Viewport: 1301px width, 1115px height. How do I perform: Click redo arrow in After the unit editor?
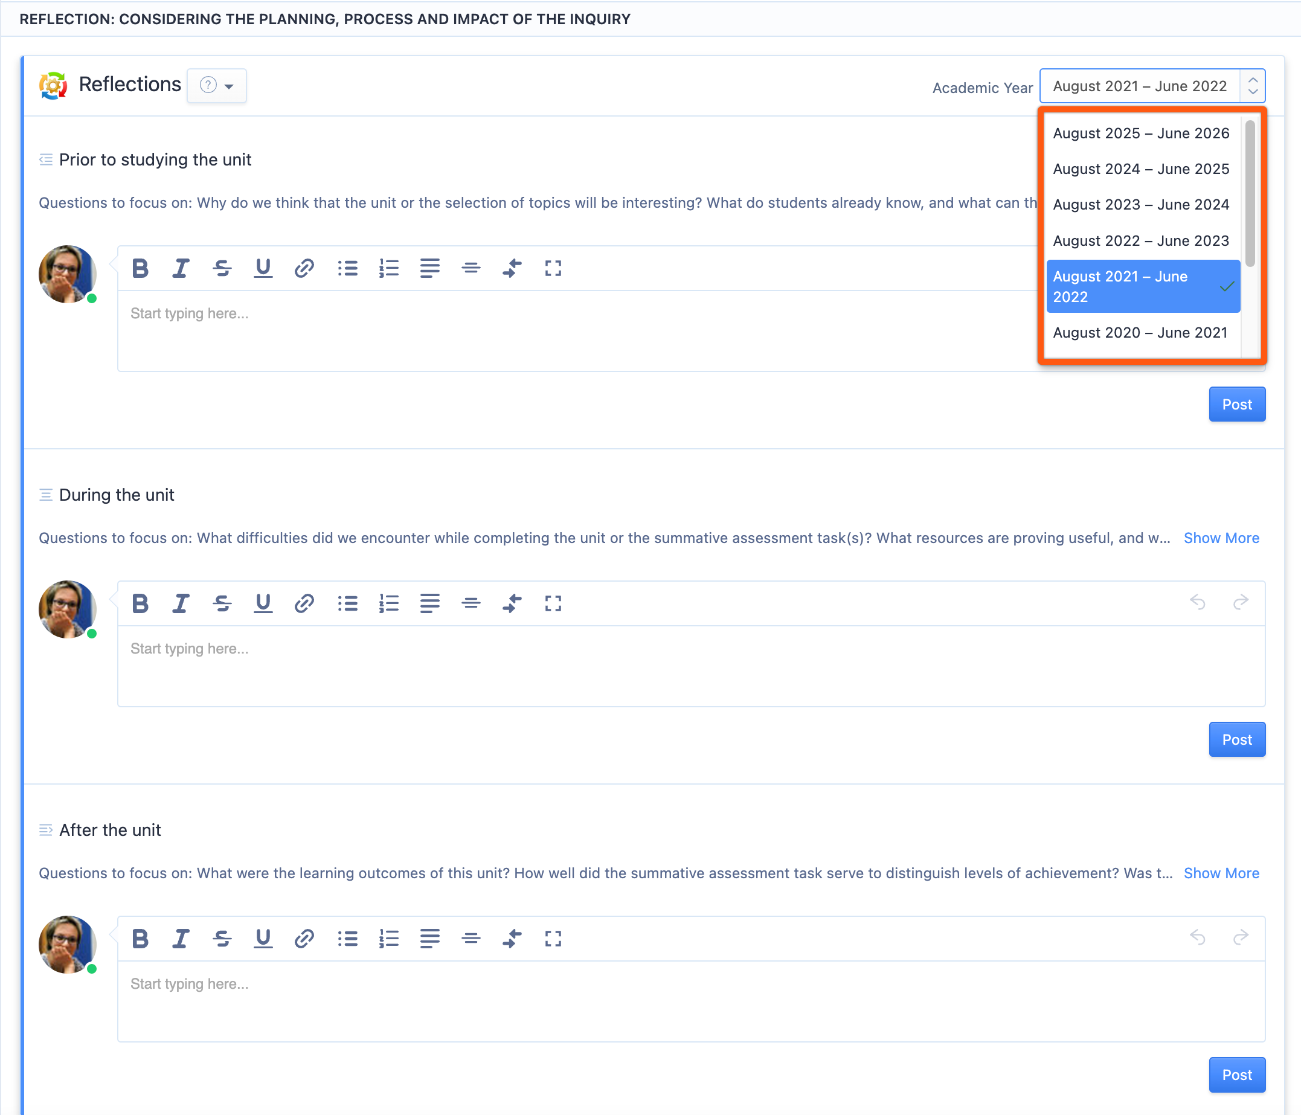click(x=1241, y=938)
